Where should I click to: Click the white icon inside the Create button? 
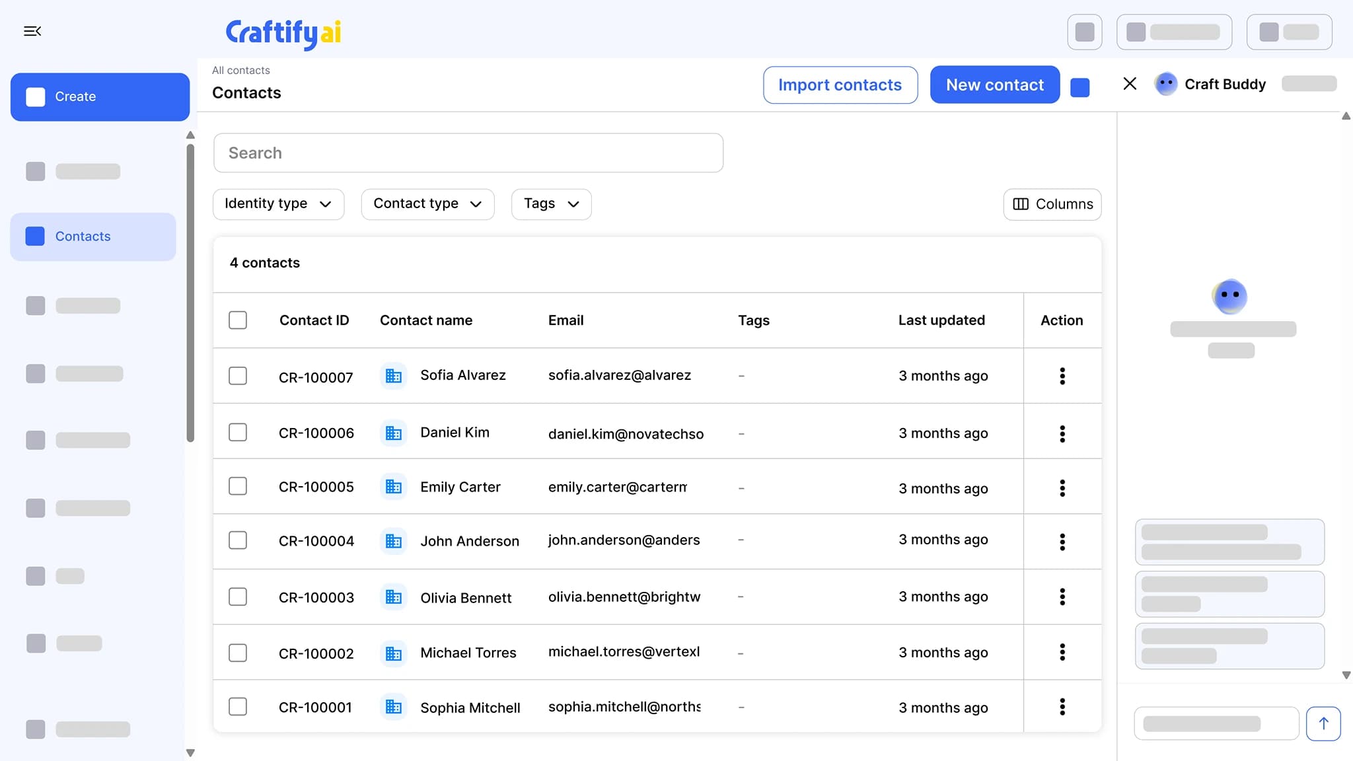coord(36,96)
